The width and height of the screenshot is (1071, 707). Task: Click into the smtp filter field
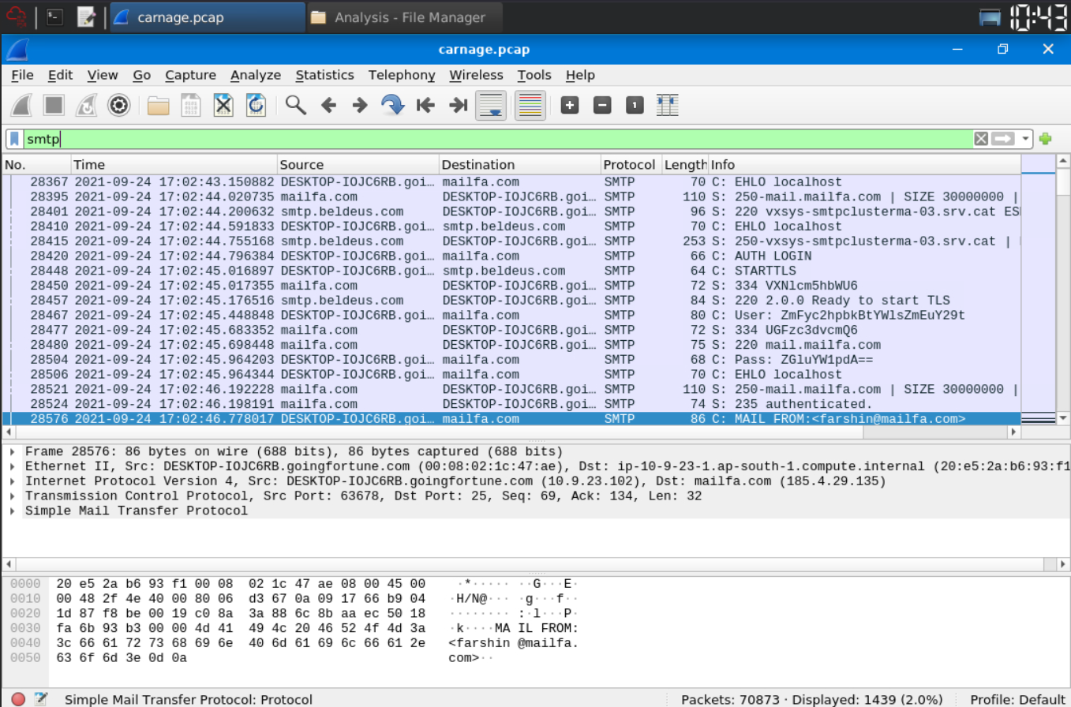pos(497,139)
